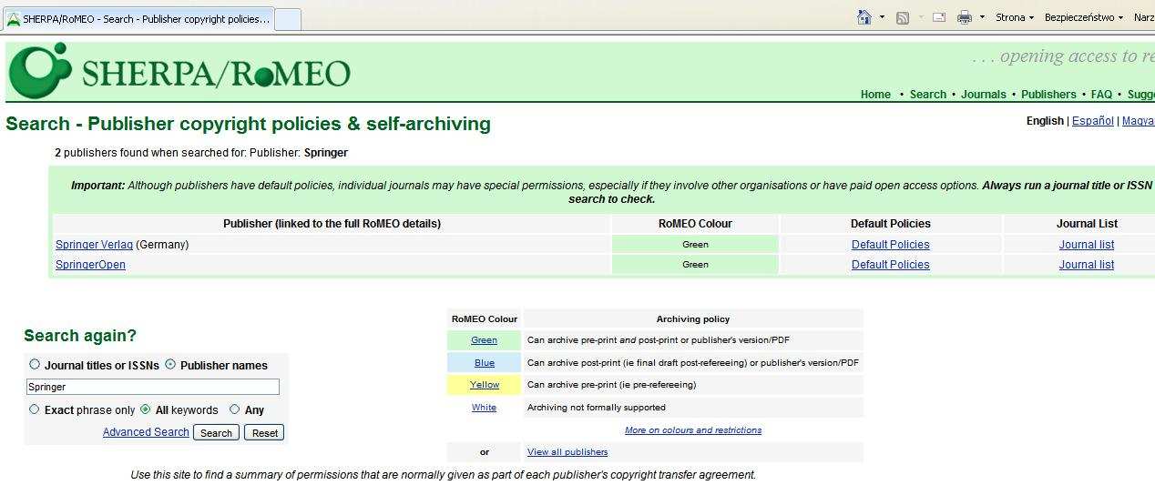Click the Journal List column header
Screen dimensions: 1155x485
tap(1087, 224)
